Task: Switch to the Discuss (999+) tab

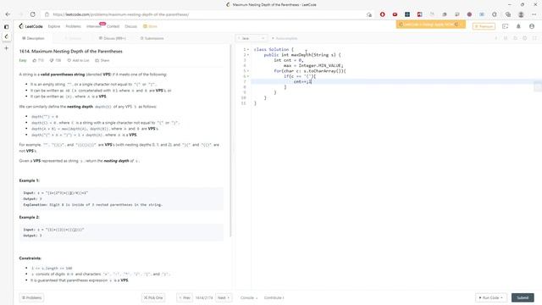Action: [113, 38]
